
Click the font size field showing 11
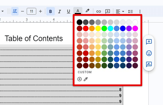point(31,11)
